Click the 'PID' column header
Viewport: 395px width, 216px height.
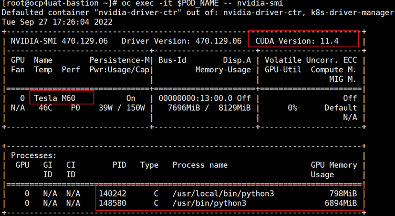[x=119, y=165]
